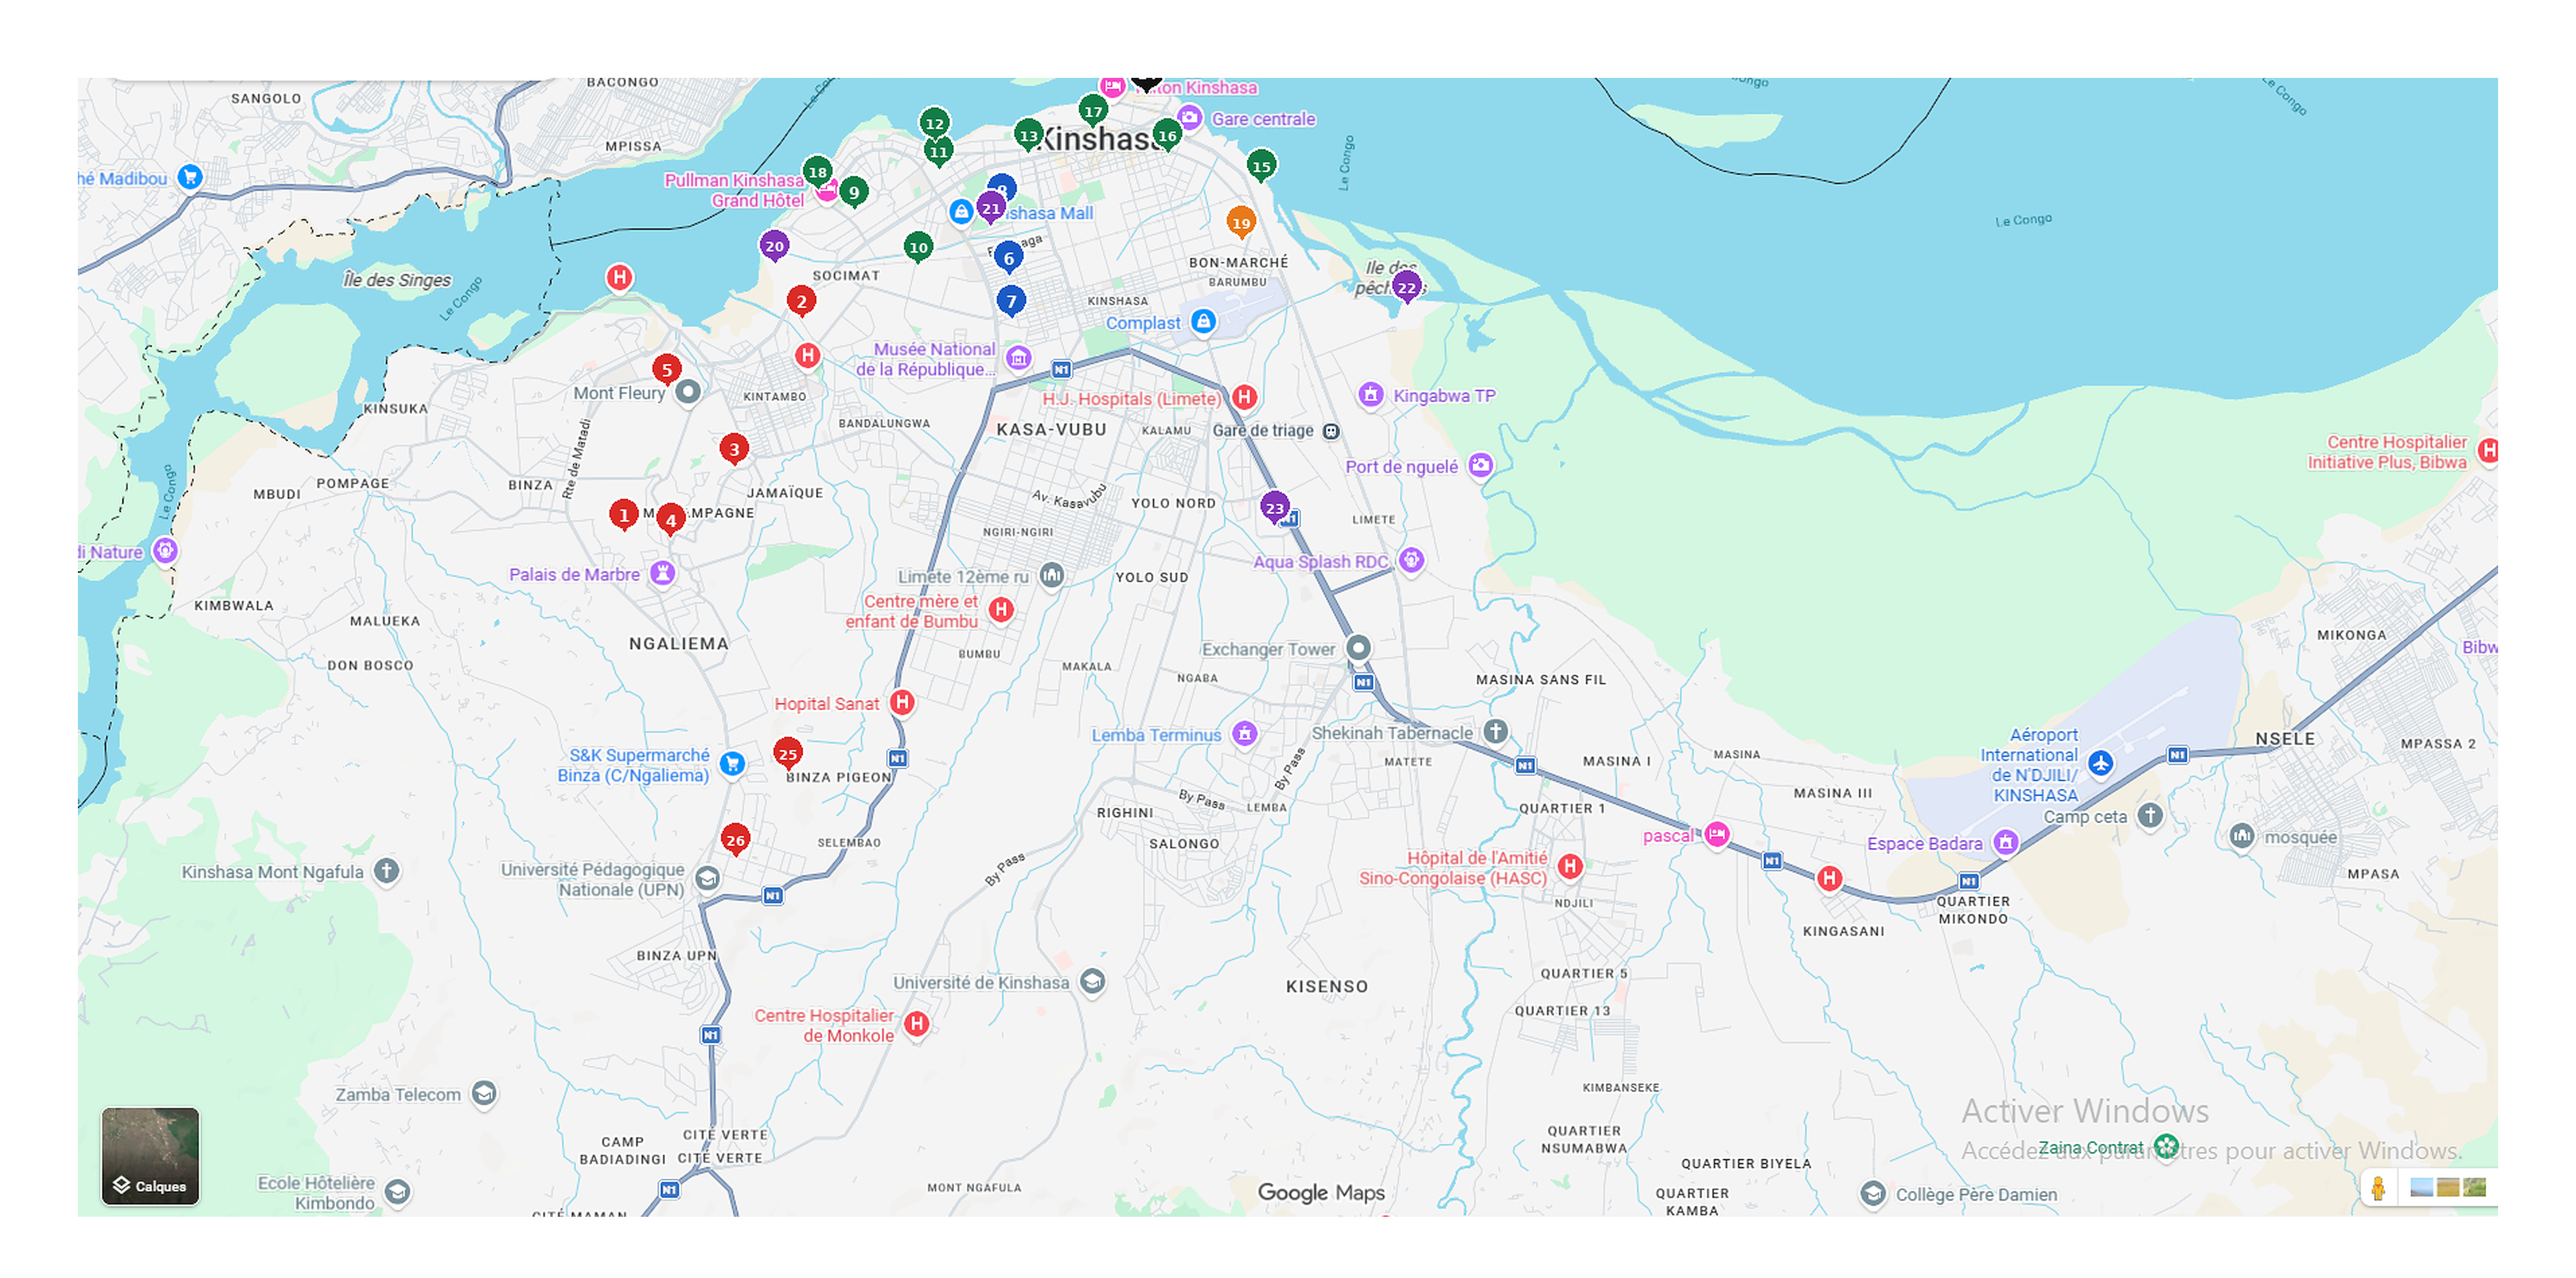Pick red map marker number 5
Viewport: 2576px width, 1278px height.
point(667,370)
